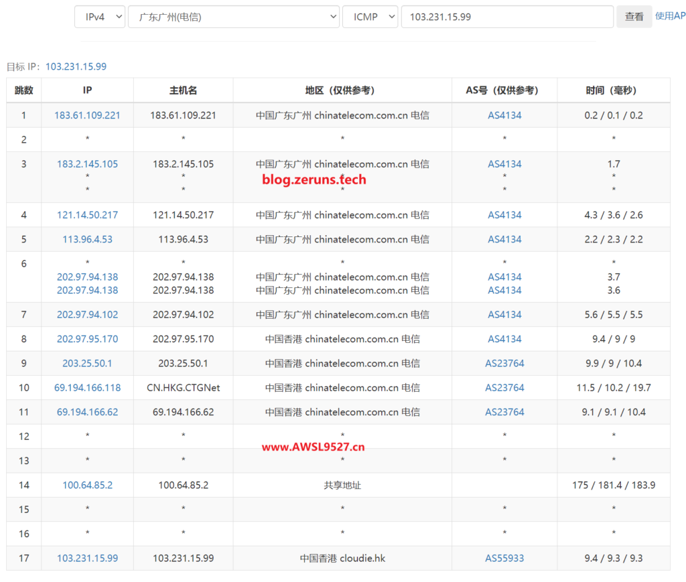Open the IPv4 protocol dropdown
Image resolution: width=686 pixels, height=582 pixels.
coord(100,17)
